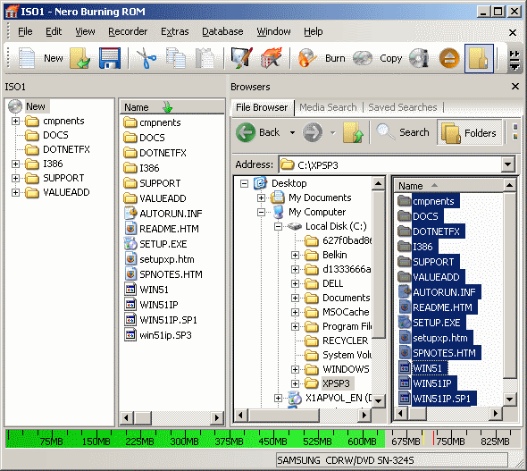Open the File menu

pos(25,31)
